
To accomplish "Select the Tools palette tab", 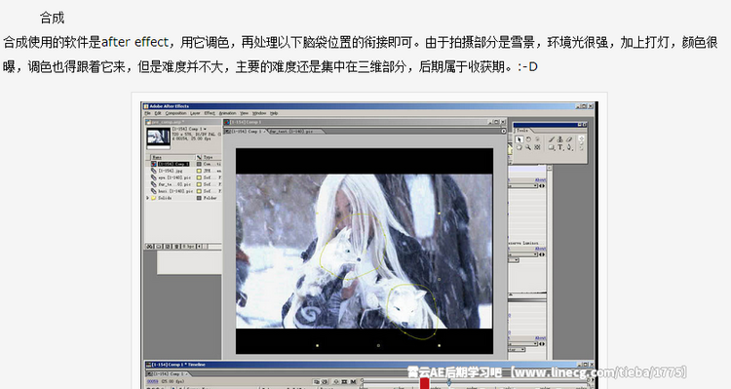I will [x=522, y=131].
